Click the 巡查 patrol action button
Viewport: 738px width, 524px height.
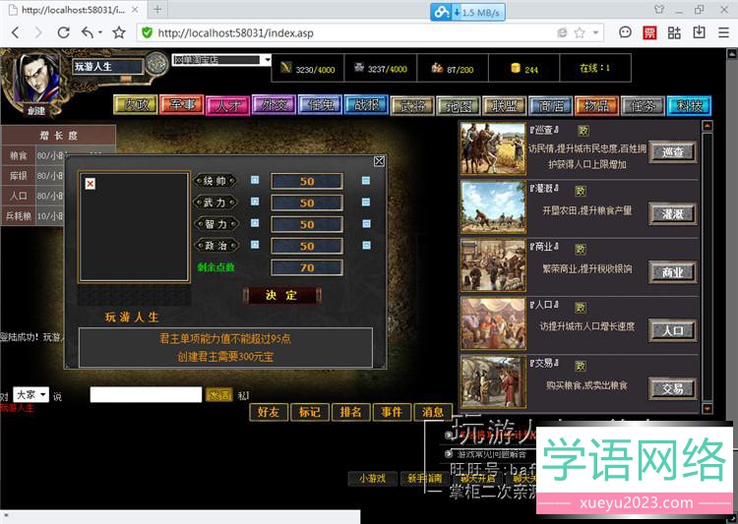(x=672, y=152)
